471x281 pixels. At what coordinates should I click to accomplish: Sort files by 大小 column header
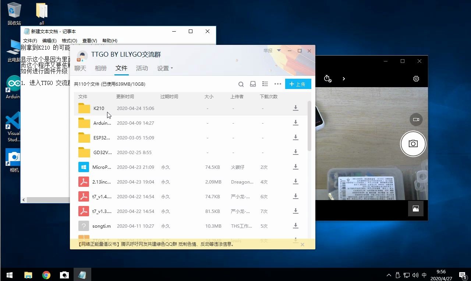point(209,97)
